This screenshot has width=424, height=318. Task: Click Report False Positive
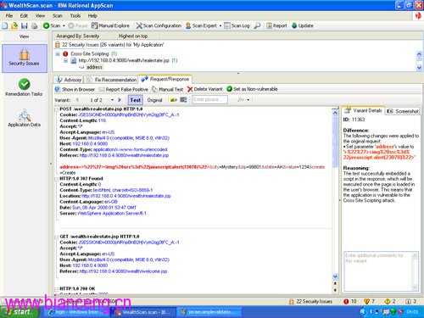123,89
